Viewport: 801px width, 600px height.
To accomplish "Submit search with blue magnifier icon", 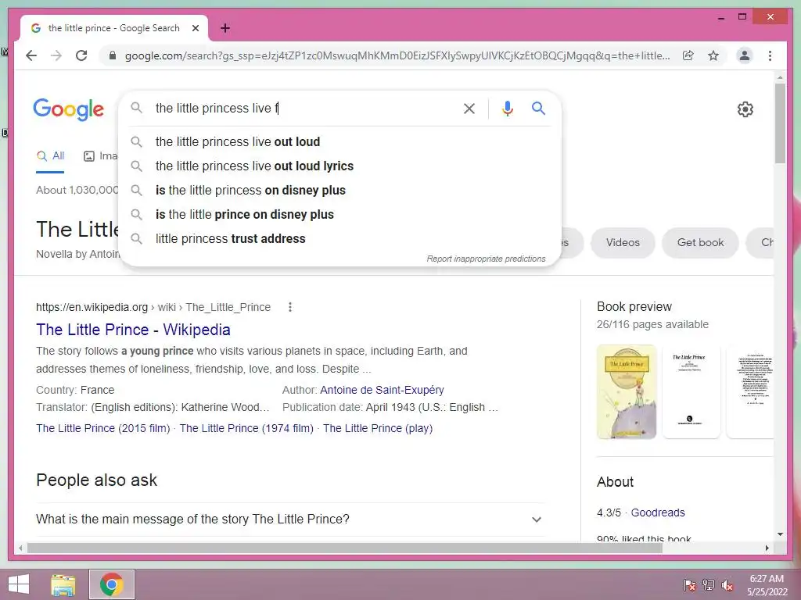I will 538,108.
